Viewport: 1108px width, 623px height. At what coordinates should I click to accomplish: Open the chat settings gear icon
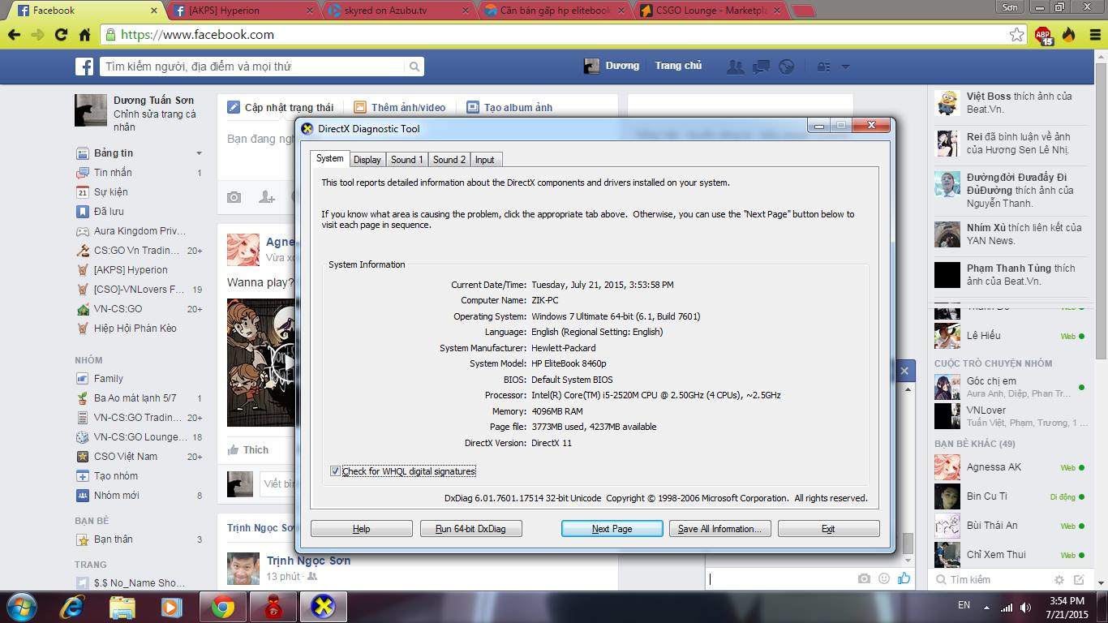pos(1059,580)
